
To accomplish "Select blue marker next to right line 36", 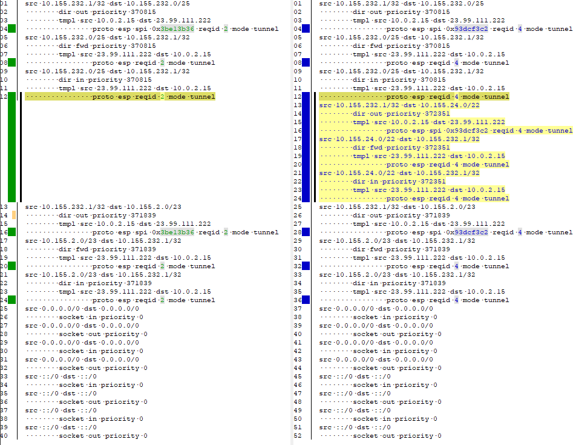I will pyautogui.click(x=306, y=300).
